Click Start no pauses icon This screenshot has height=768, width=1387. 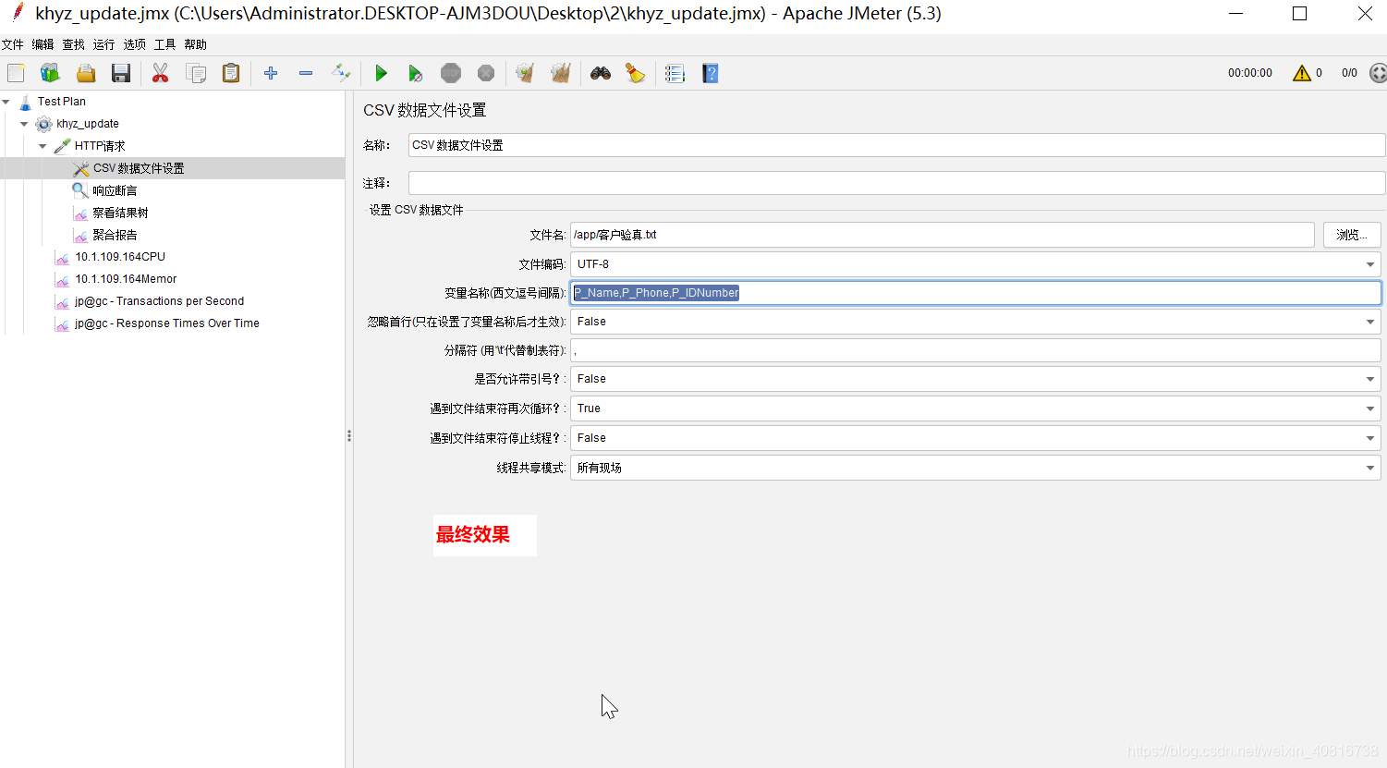[416, 73]
